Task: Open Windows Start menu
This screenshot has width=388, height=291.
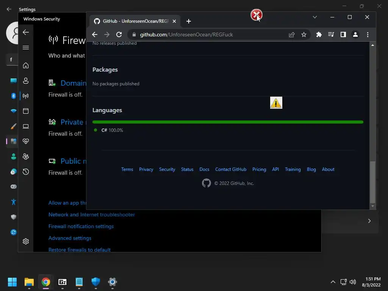Action: [13, 282]
